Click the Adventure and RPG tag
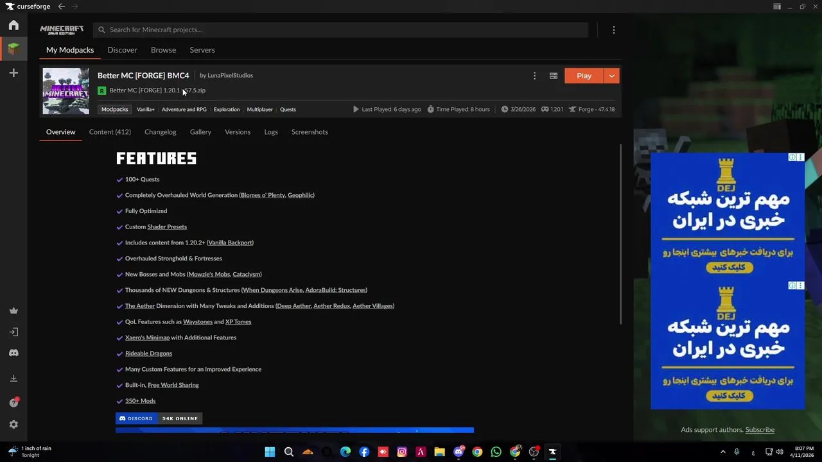Image resolution: width=822 pixels, height=462 pixels. 184,110
